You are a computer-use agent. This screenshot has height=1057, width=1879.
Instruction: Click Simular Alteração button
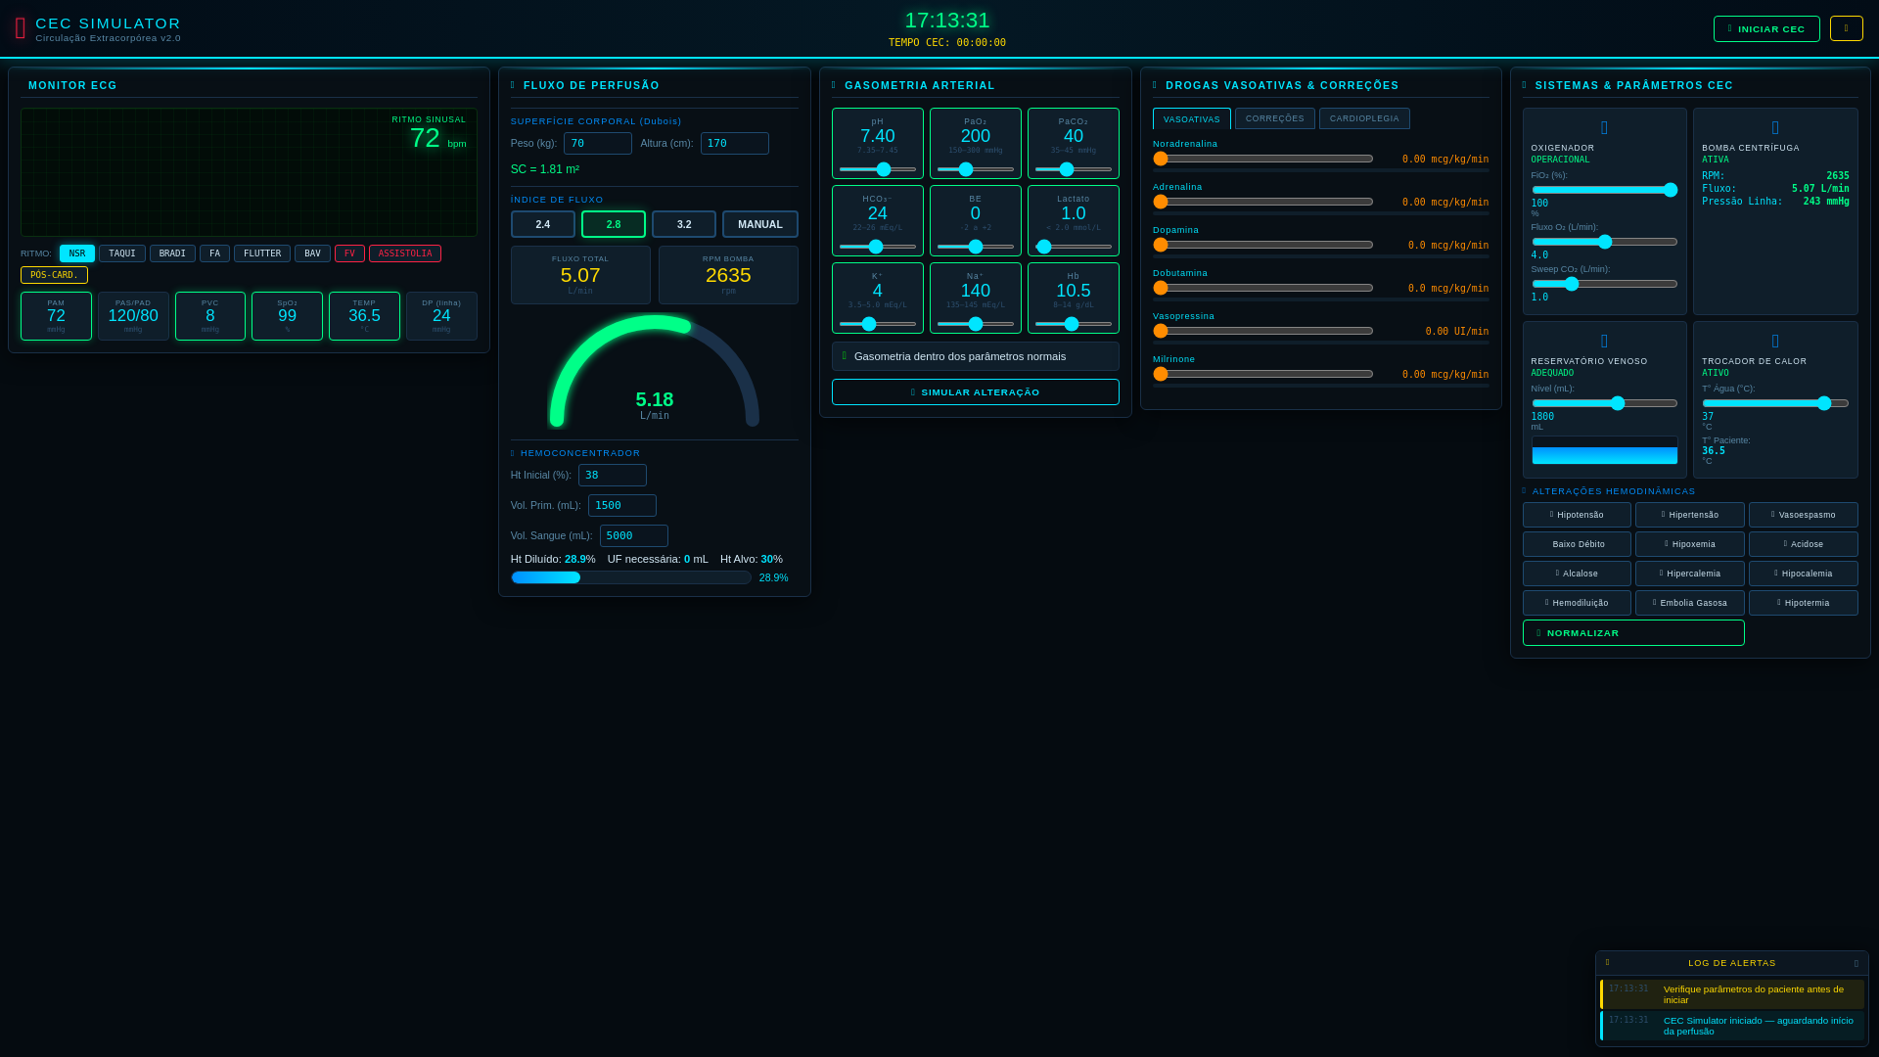[x=976, y=391]
